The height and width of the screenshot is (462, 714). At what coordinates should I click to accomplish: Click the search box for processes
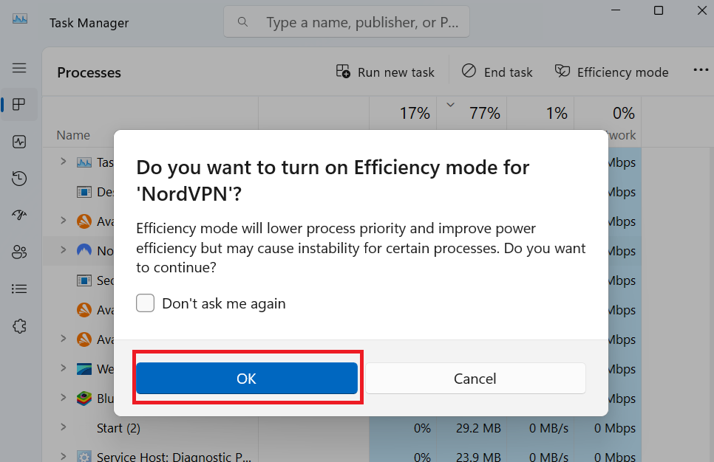point(346,22)
